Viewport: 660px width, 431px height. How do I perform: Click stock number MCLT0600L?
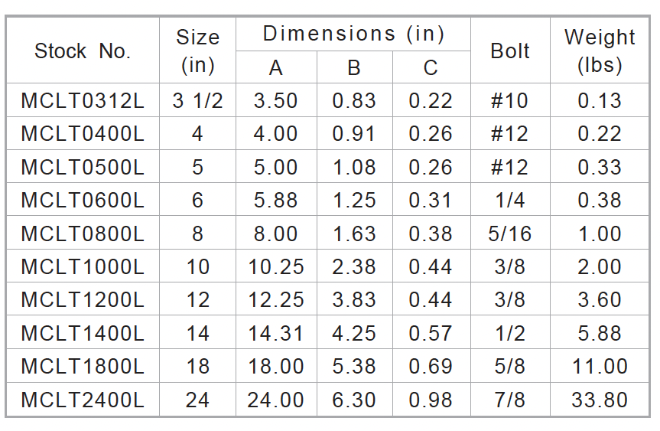[83, 200]
